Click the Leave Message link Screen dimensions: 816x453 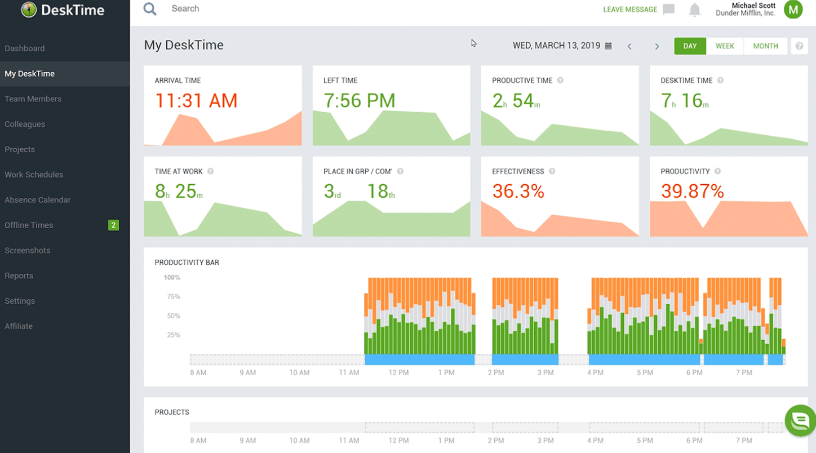click(x=630, y=9)
